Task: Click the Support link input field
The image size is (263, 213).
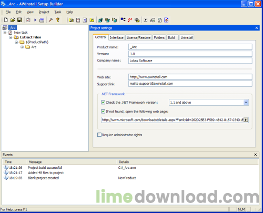Action: pos(190,84)
